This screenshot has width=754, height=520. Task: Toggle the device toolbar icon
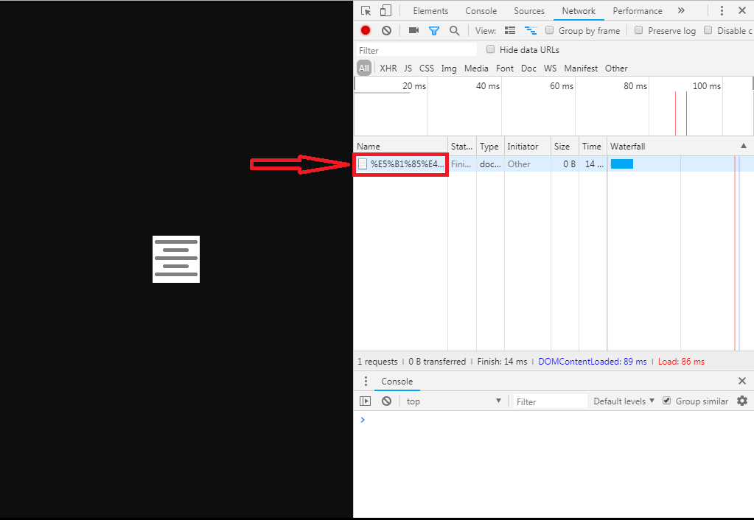(x=385, y=11)
